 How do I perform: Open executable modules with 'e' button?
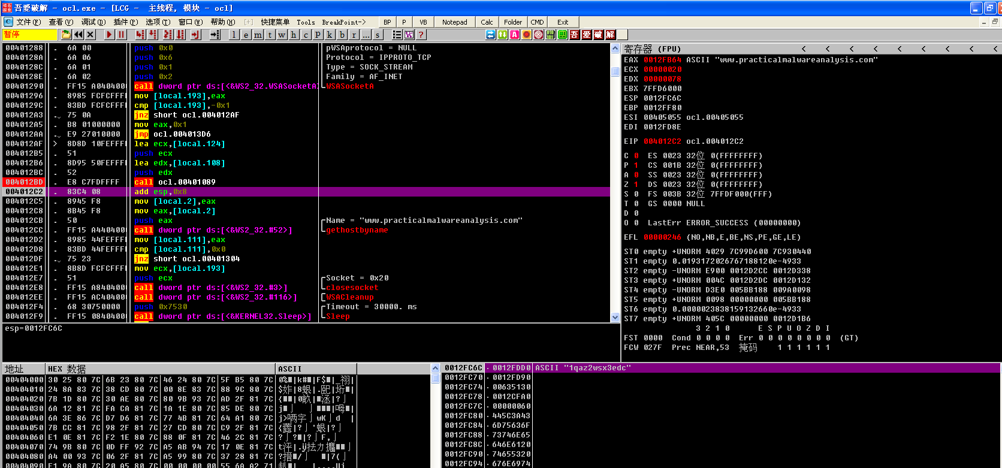[x=246, y=35]
